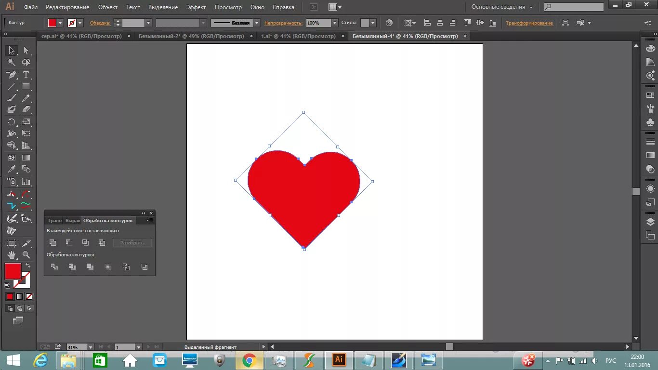The height and width of the screenshot is (370, 658).
Task: Open stroke color dropdown in control bar
Action: pos(80,23)
